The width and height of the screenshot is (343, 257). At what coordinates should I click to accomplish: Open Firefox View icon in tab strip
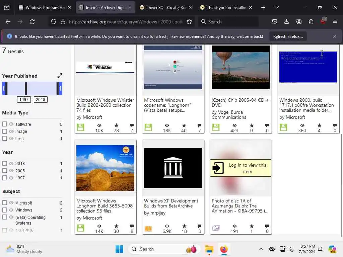point(7,8)
